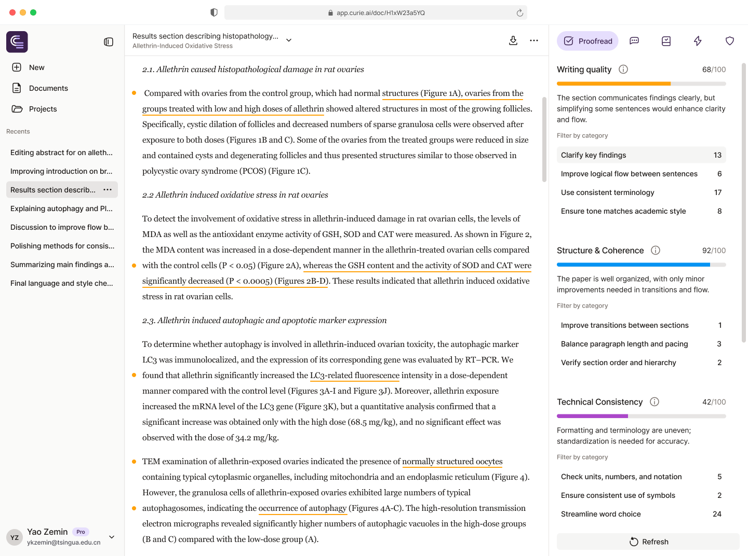This screenshot has width=748, height=556.
Task: Open the checklist clipboard panel icon
Action: (666, 41)
